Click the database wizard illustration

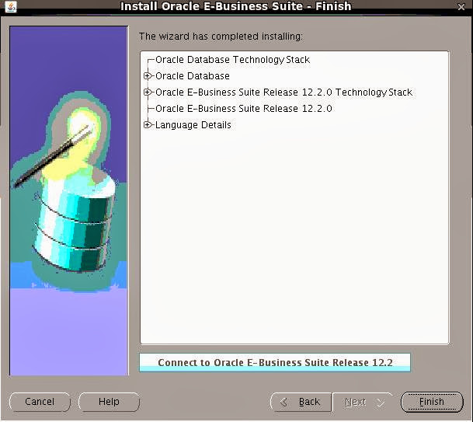[x=69, y=201]
